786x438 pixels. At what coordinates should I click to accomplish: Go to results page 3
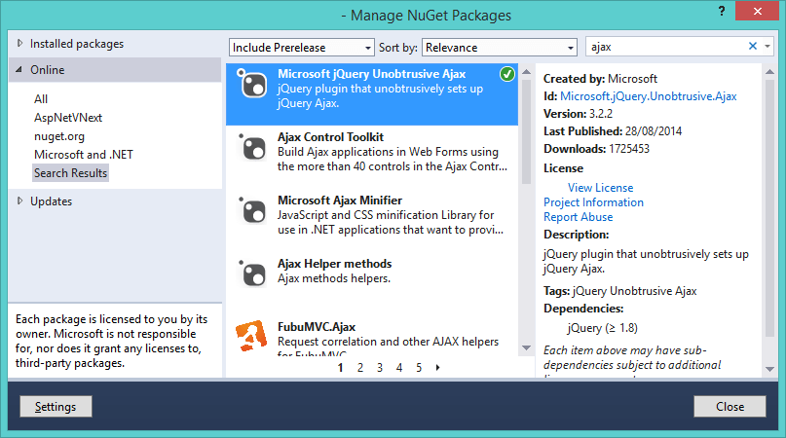click(x=380, y=368)
